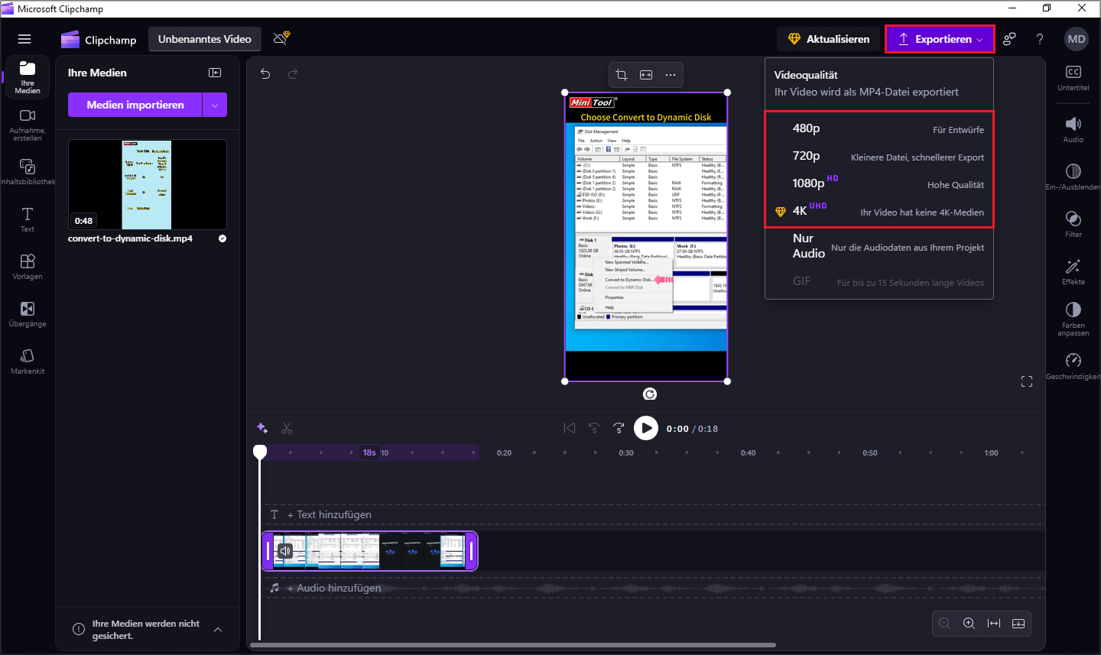Image resolution: width=1101 pixels, height=655 pixels.
Task: Enter fullscreen preview mode
Action: 1027,381
